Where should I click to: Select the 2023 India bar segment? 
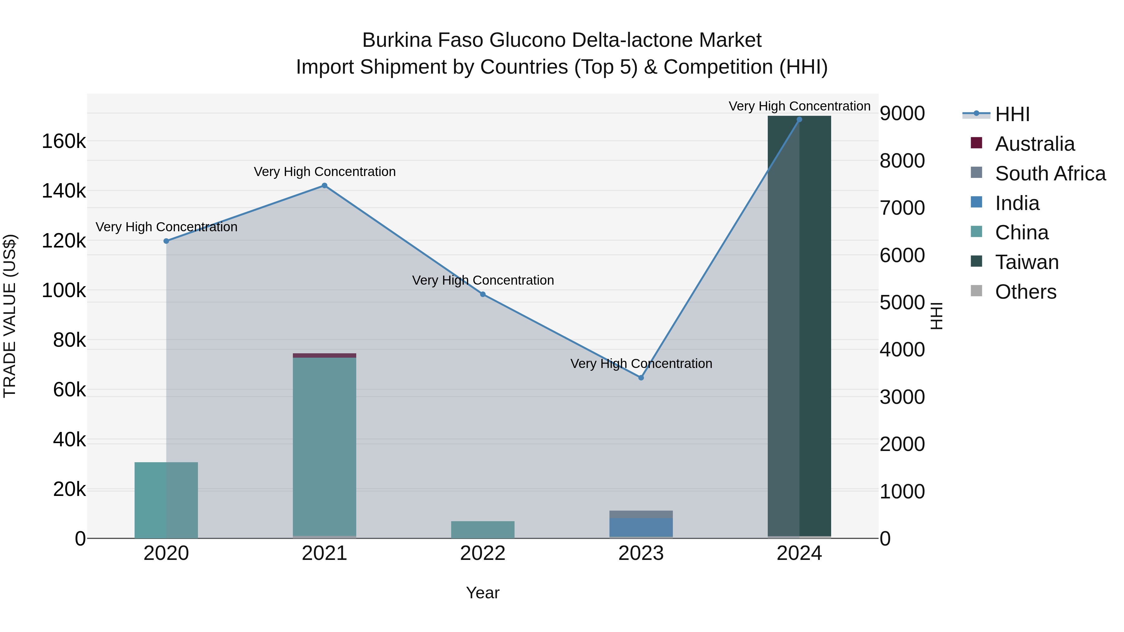[641, 527]
